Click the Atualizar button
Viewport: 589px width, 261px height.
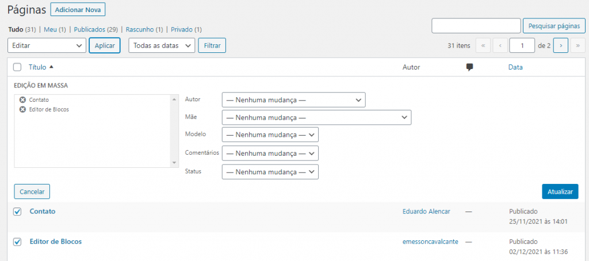click(560, 191)
